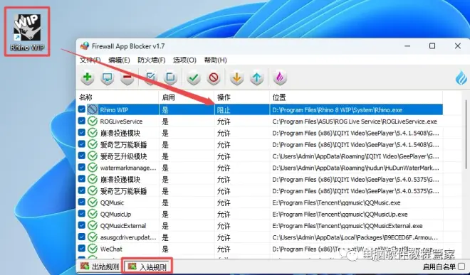The width and height of the screenshot is (470, 275).
Task: Uncheck the Rhino WIP rule checkbox
Action: click(x=81, y=109)
